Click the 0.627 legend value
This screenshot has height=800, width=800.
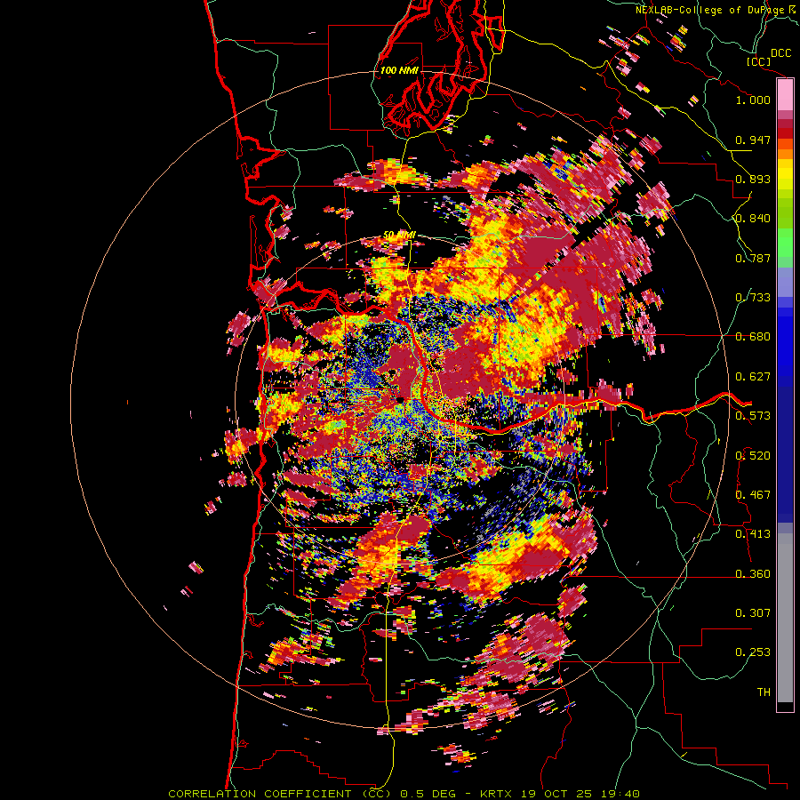pos(753,377)
